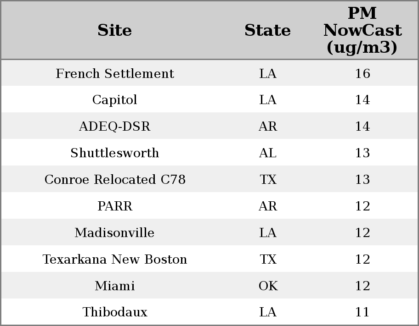The height and width of the screenshot is (326, 419).
Task: Select the ADEQ-DSR site name
Action: [x=115, y=126]
